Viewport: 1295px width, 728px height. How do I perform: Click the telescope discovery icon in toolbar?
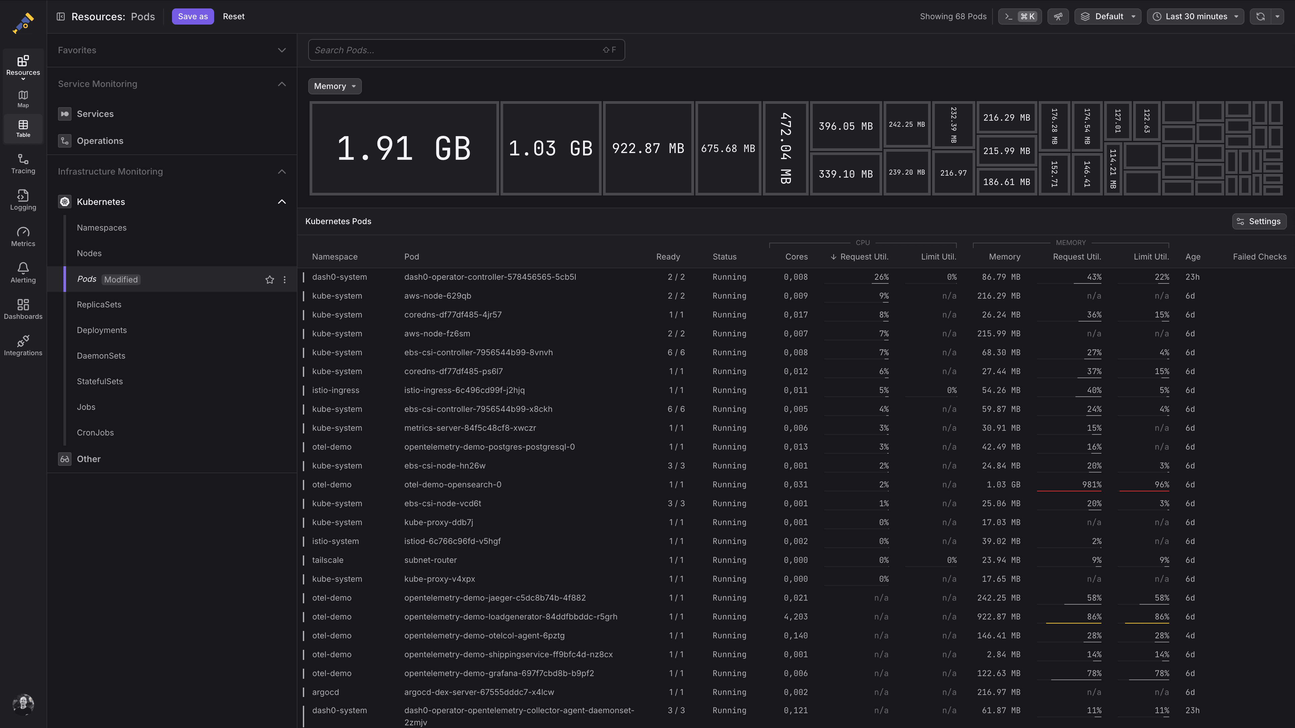pos(1058,16)
